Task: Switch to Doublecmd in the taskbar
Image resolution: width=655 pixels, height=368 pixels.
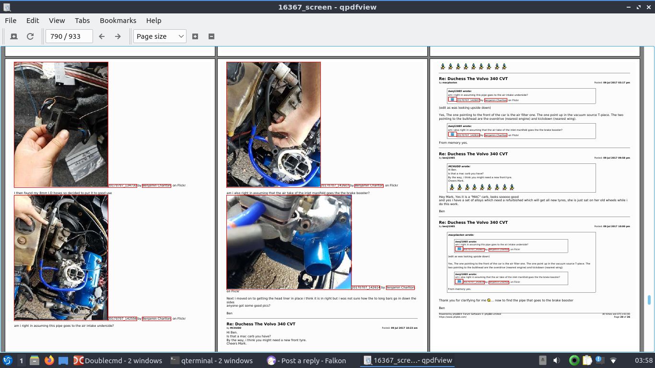Action: click(117, 360)
